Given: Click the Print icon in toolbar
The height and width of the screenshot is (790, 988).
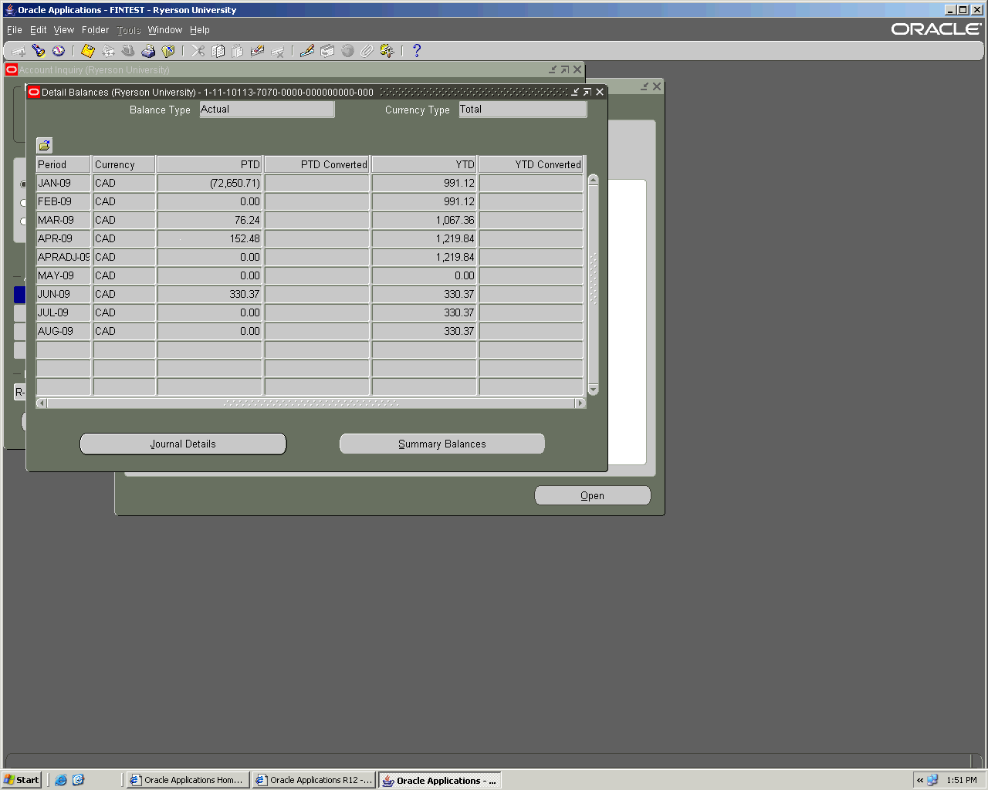Looking at the screenshot, I should tap(148, 51).
